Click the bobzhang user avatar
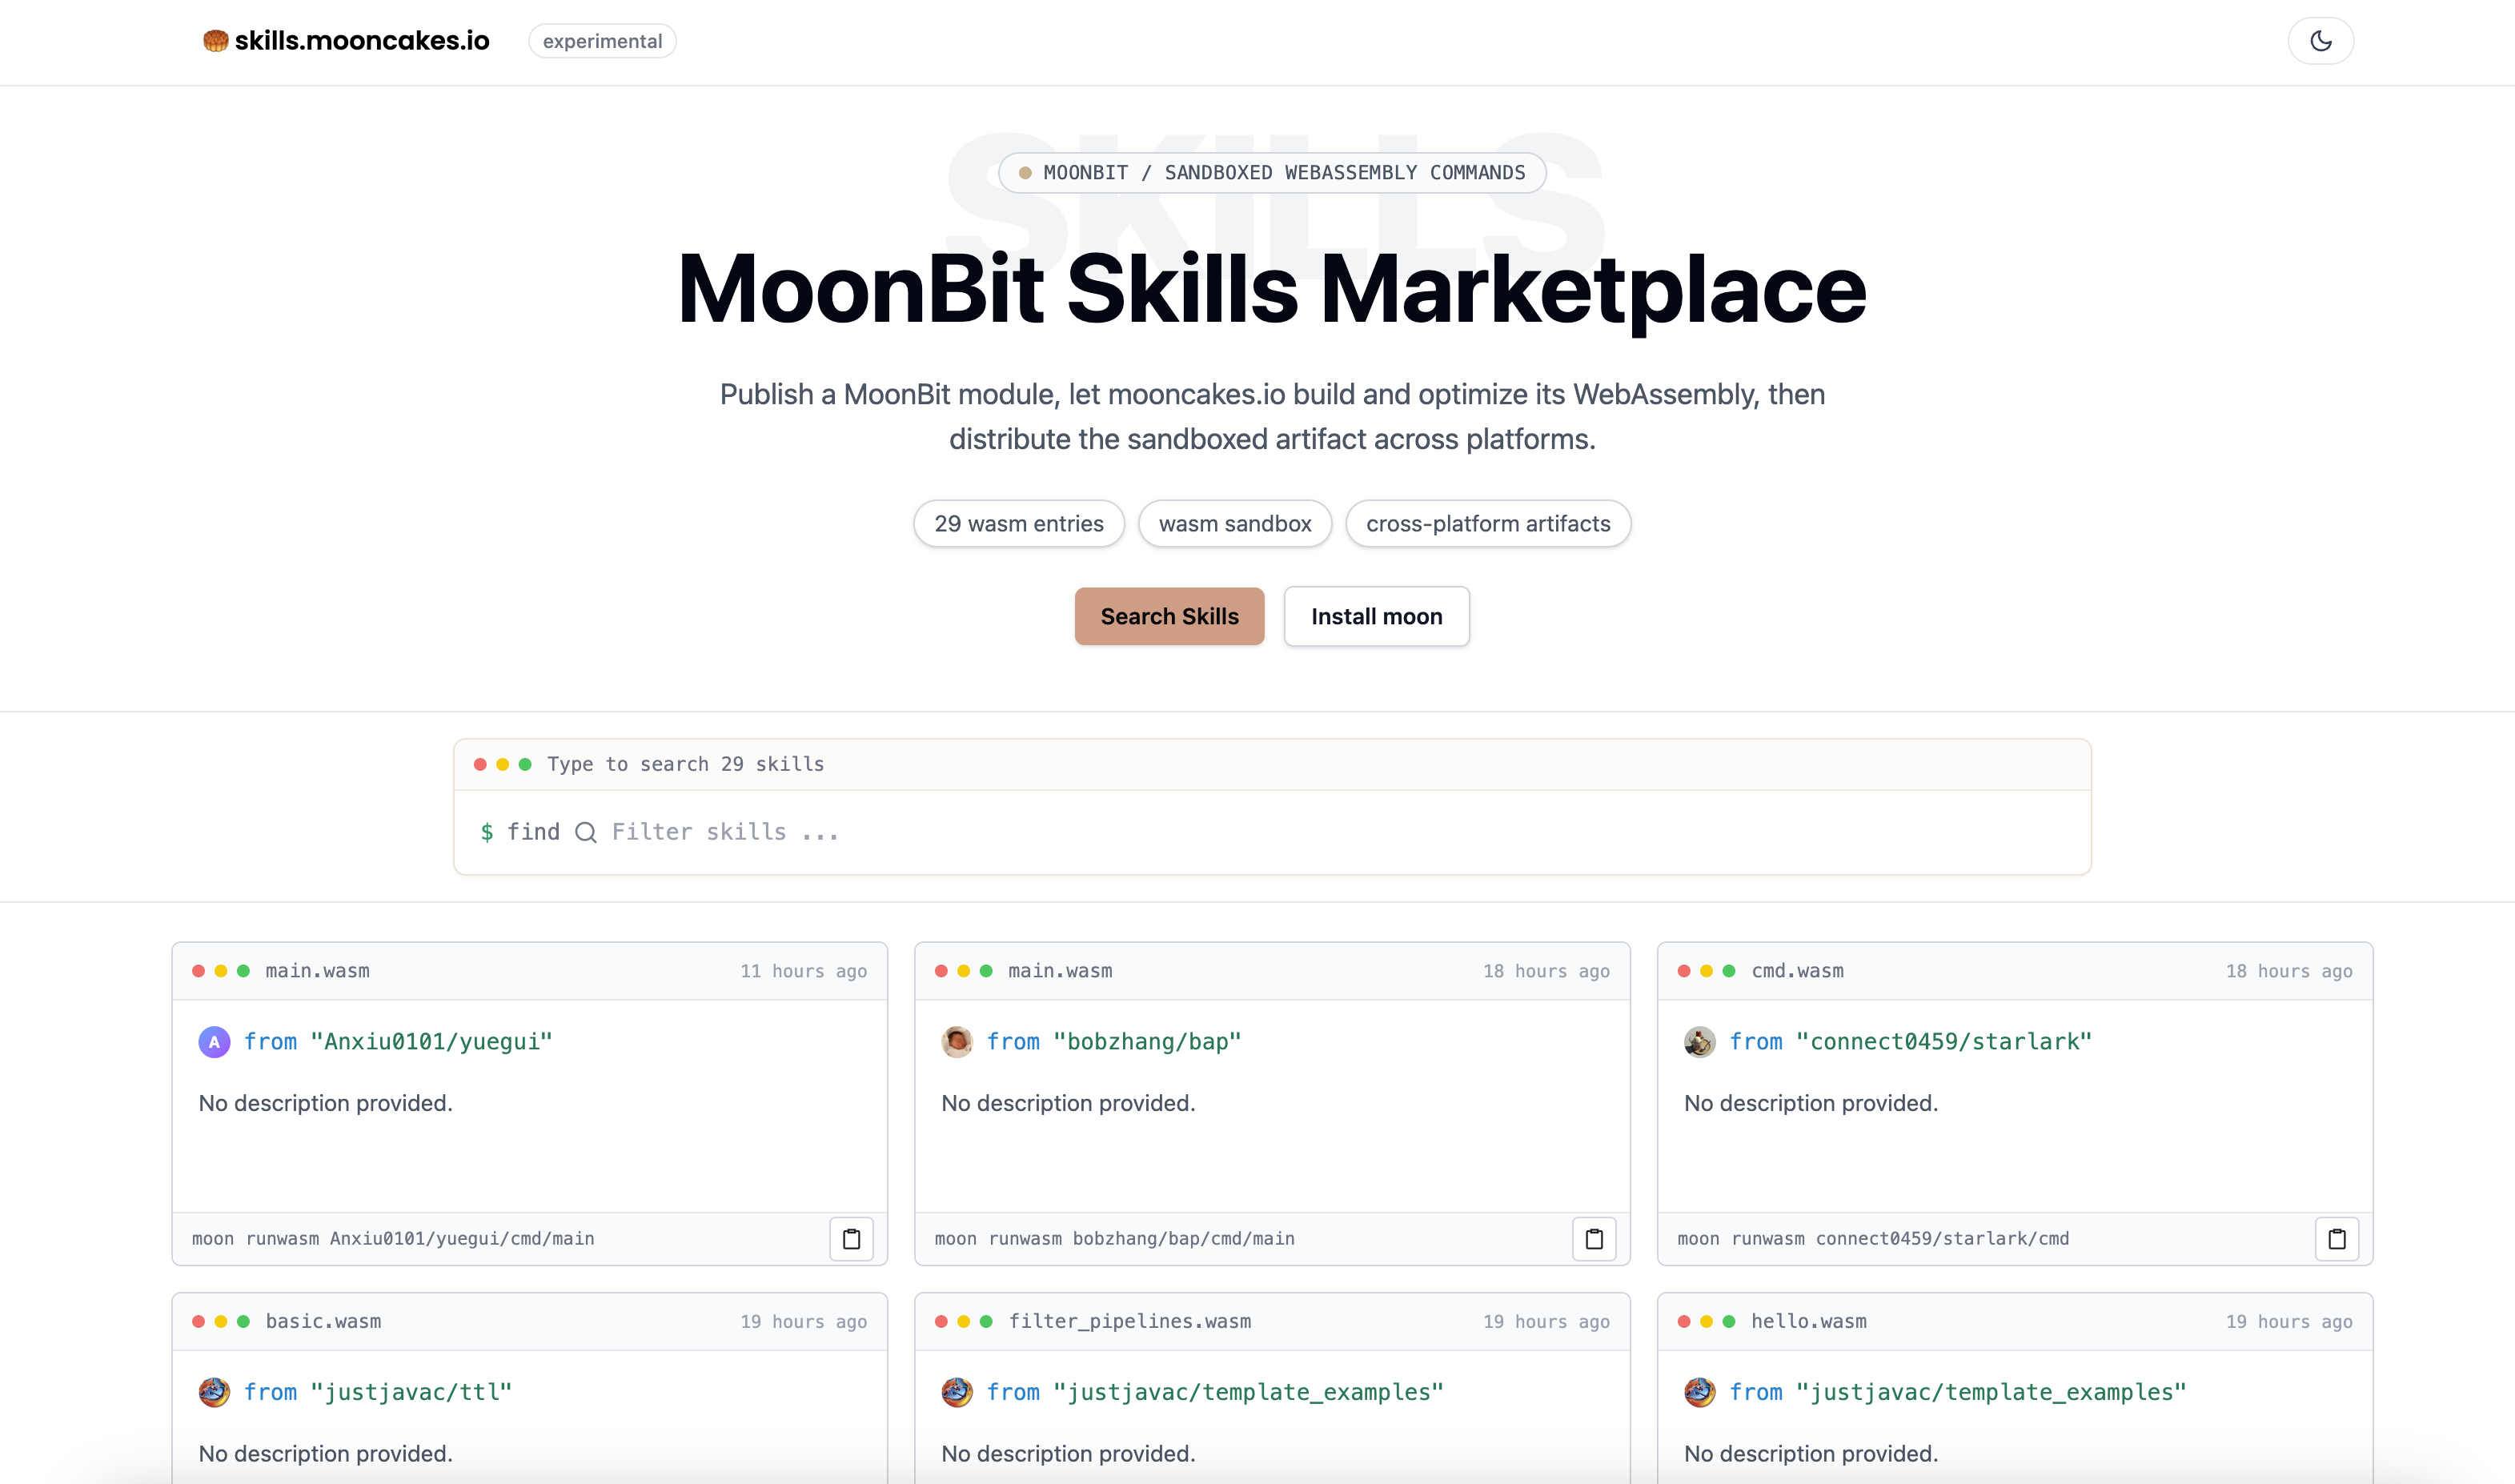The width and height of the screenshot is (2515, 1484). coord(957,1042)
